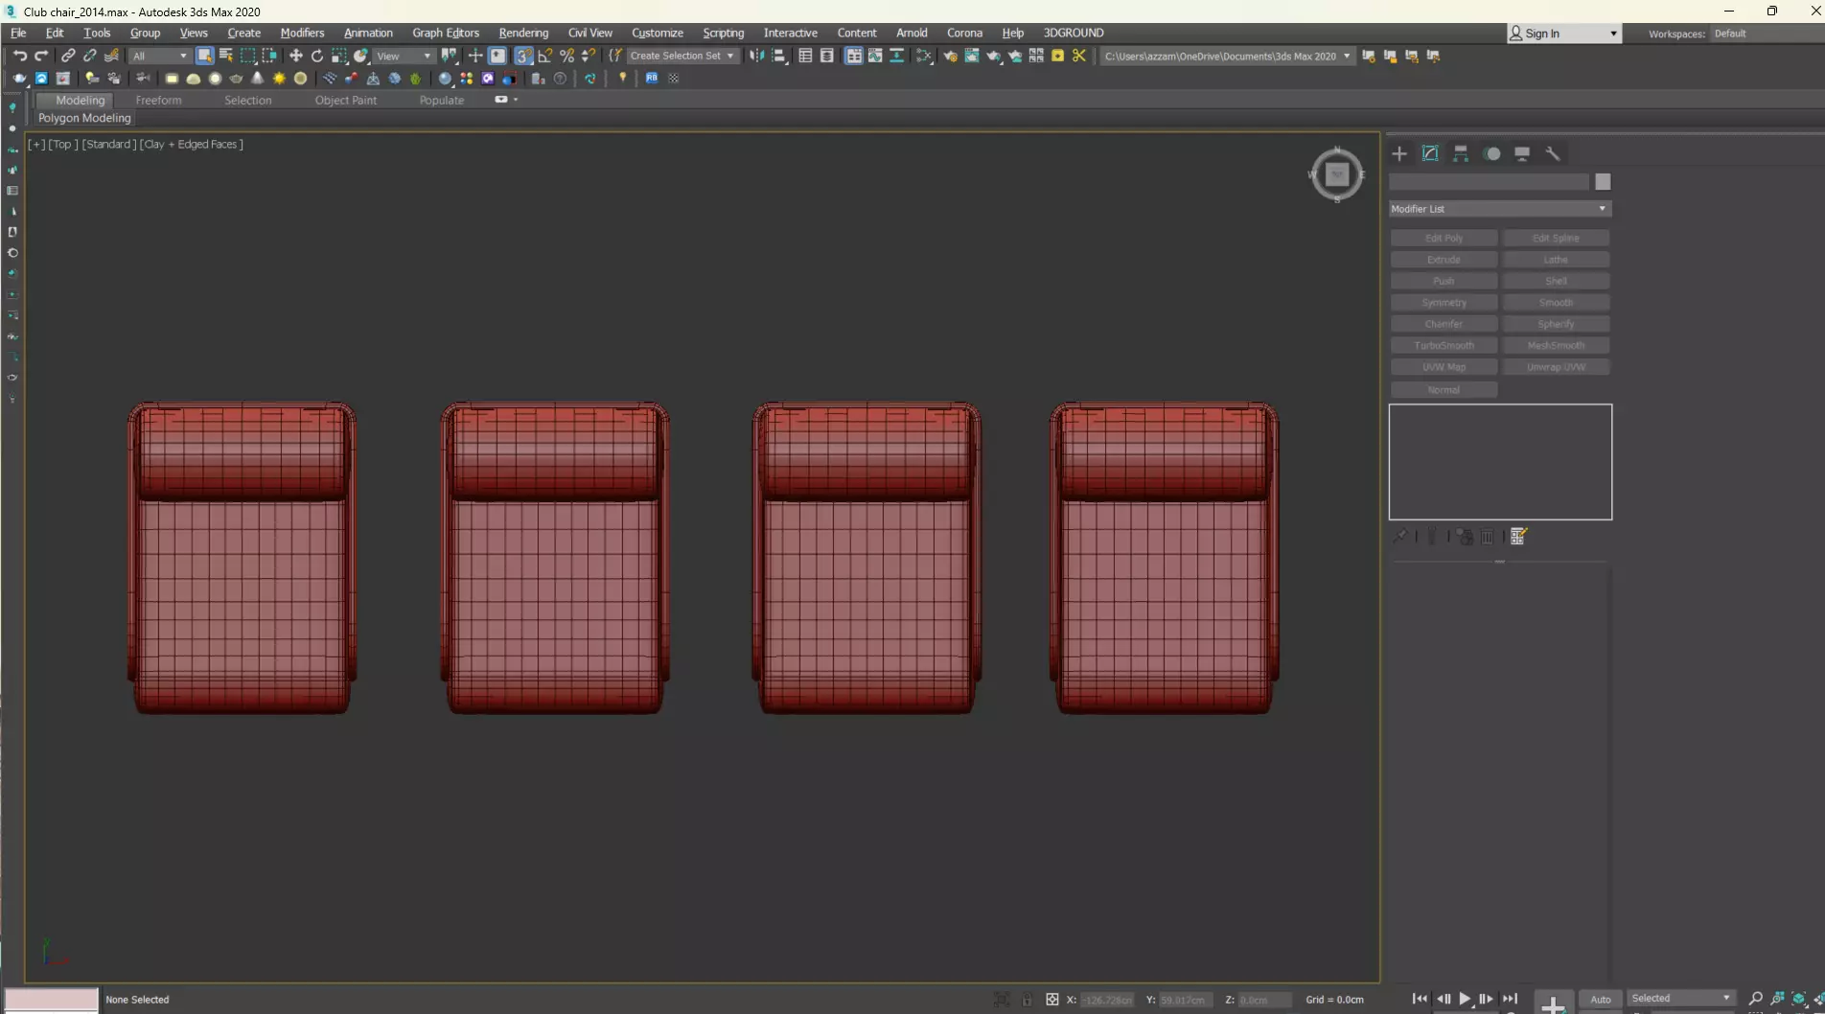Activate the Bind to Space Warp tool
The image size is (1825, 1014).
click(112, 56)
